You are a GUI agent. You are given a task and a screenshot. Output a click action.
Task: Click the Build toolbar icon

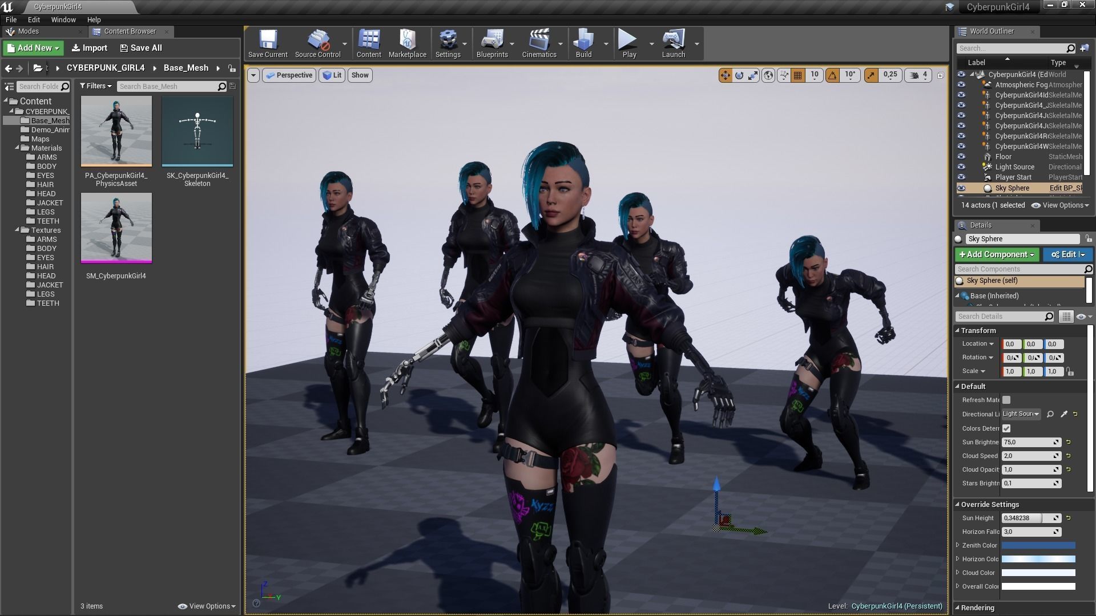pyautogui.click(x=583, y=44)
